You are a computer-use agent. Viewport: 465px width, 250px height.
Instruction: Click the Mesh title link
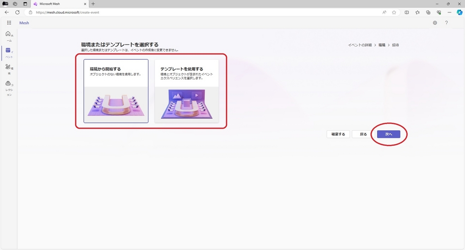(x=24, y=23)
